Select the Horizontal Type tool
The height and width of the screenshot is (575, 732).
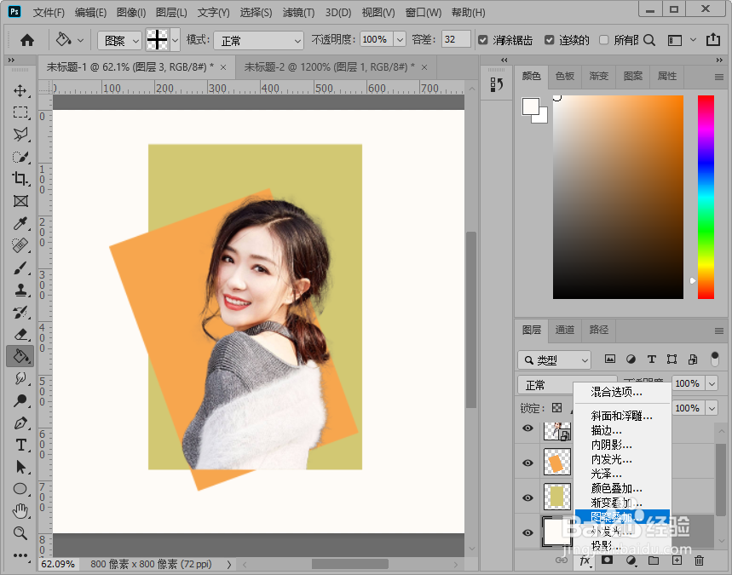pos(20,445)
